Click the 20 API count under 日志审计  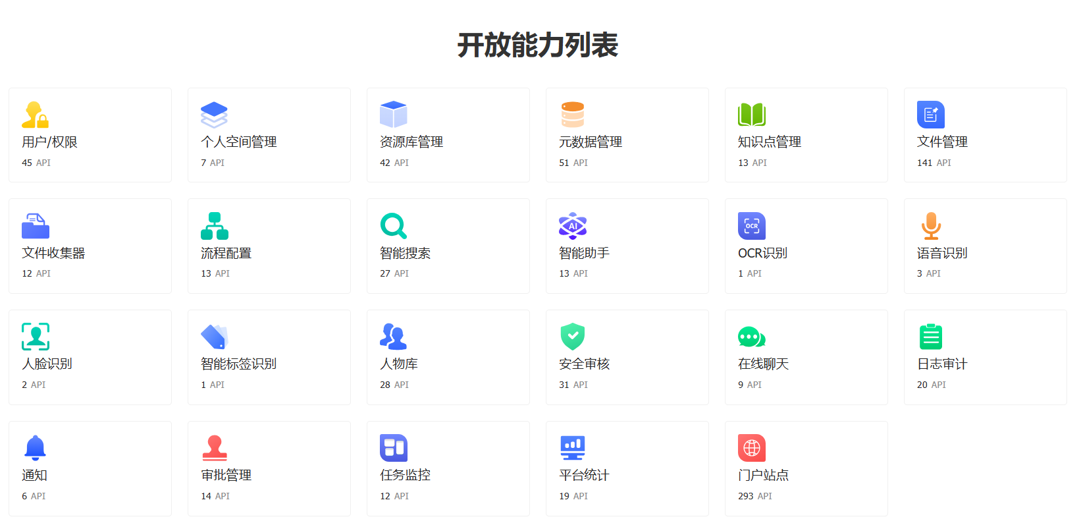pos(931,385)
